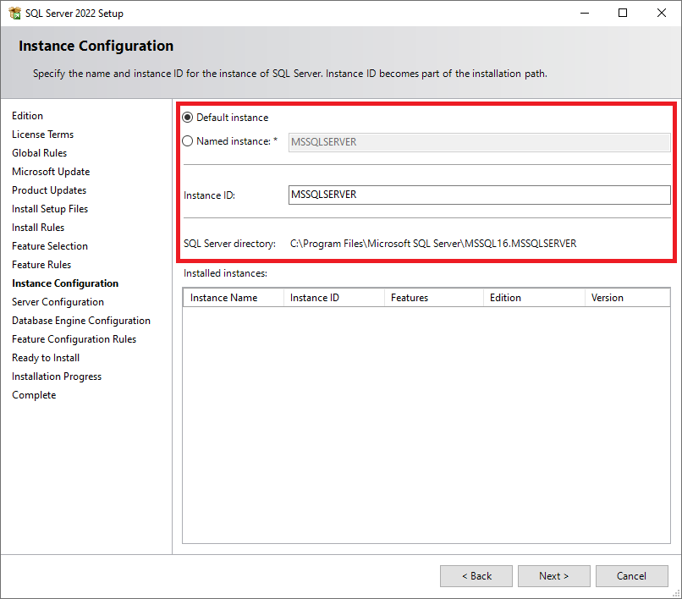Open the Feature Selection step
Screen dimensions: 682x599
point(50,246)
